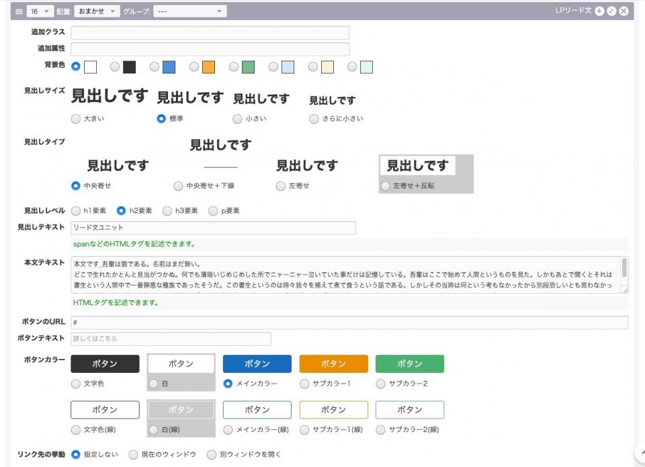Set link behavior to 別ウィンドウを開く

(x=212, y=455)
